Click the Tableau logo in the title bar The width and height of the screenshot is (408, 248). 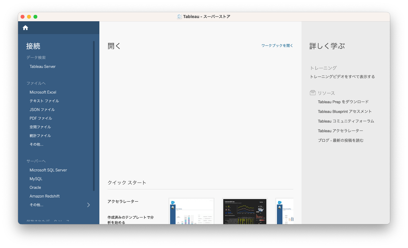[179, 17]
